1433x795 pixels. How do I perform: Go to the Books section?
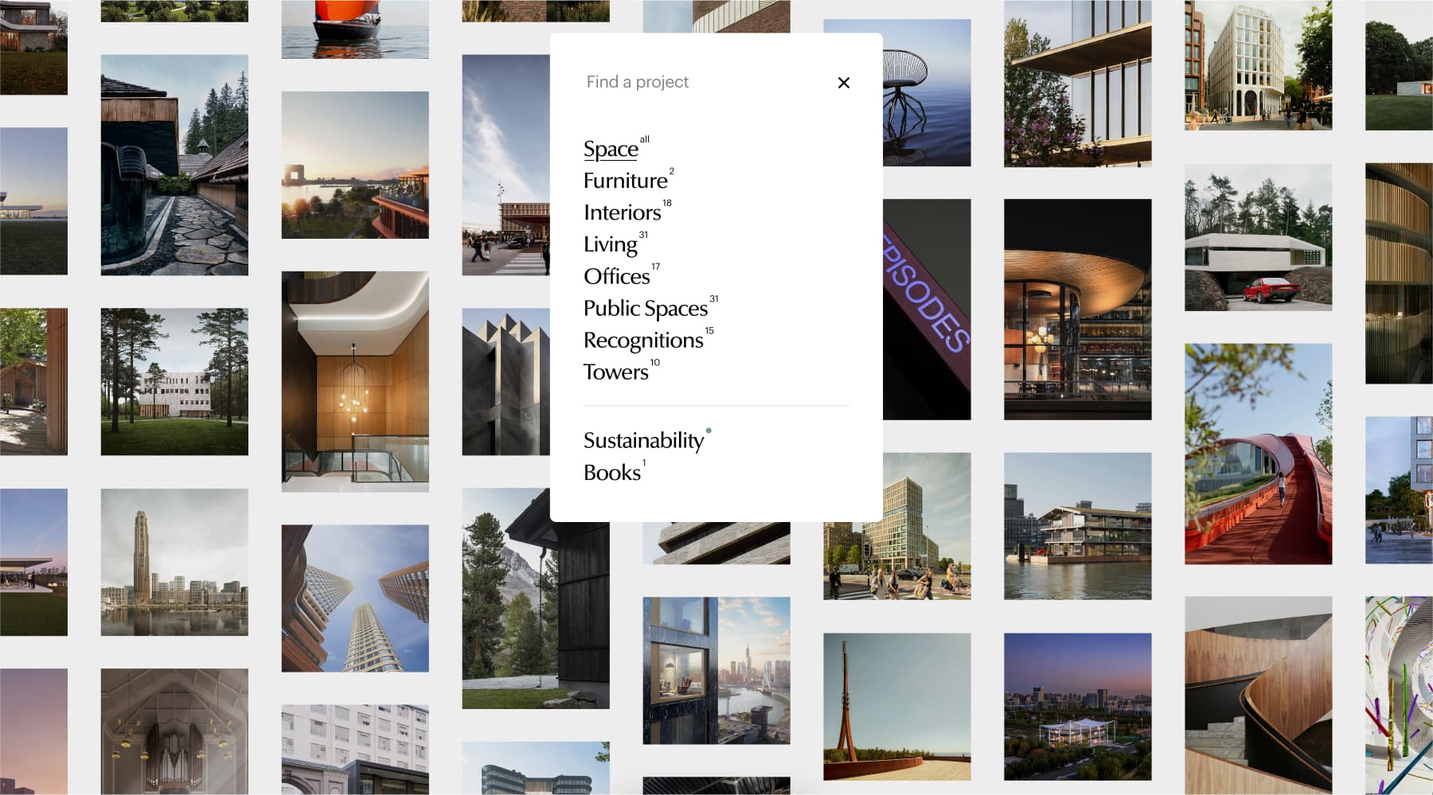tap(611, 472)
